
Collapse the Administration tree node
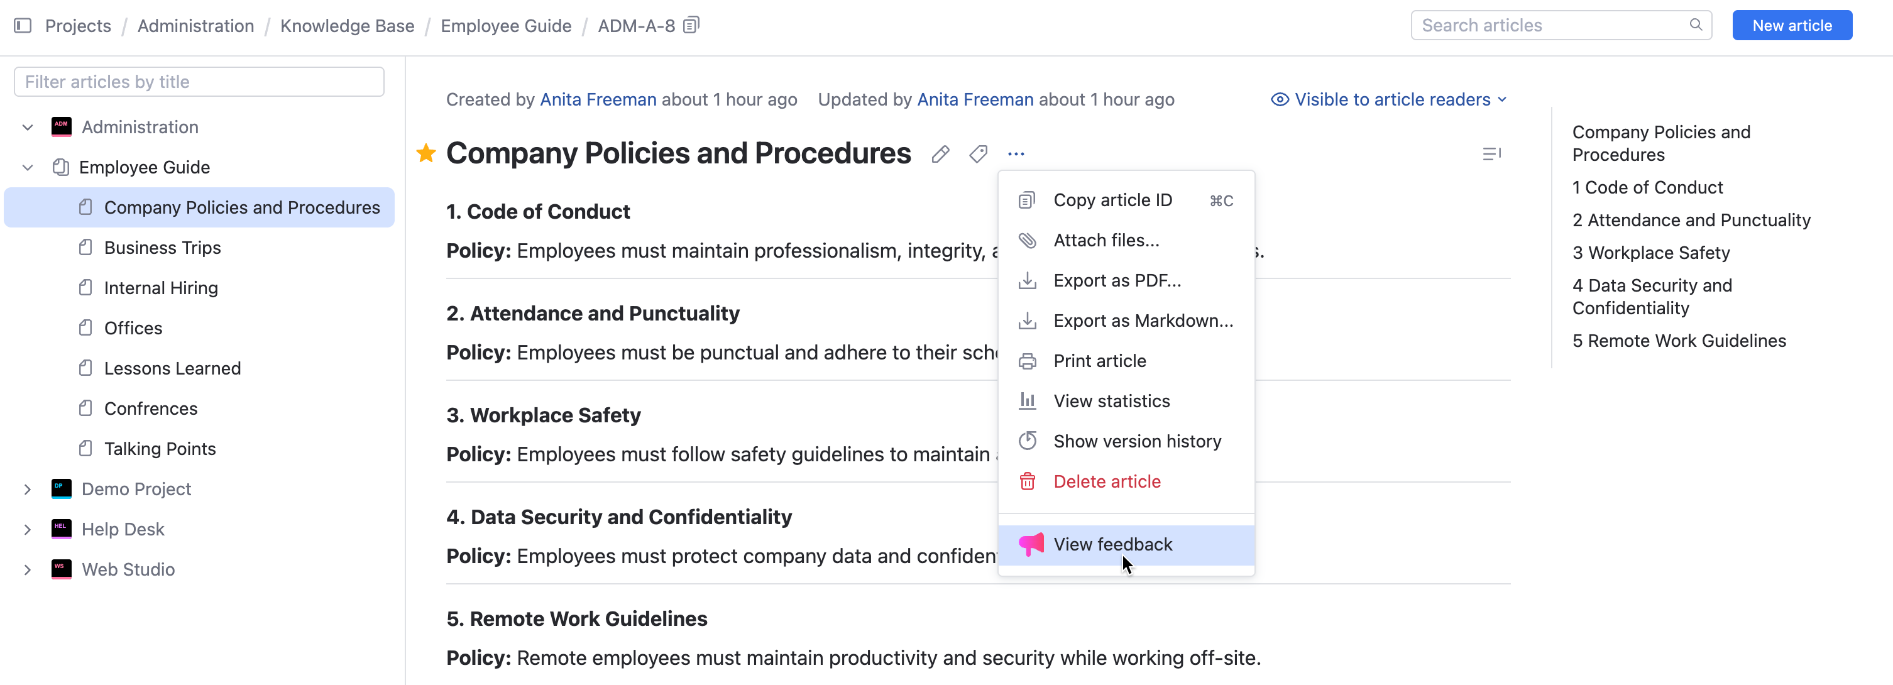coord(28,127)
